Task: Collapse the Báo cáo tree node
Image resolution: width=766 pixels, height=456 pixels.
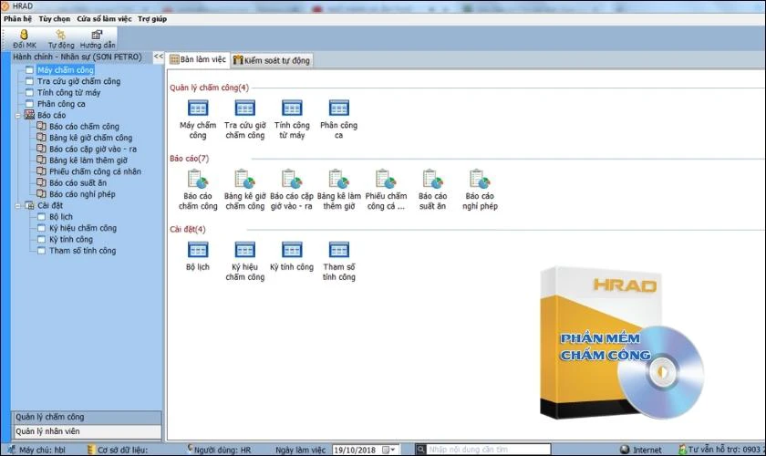Action: (x=18, y=116)
